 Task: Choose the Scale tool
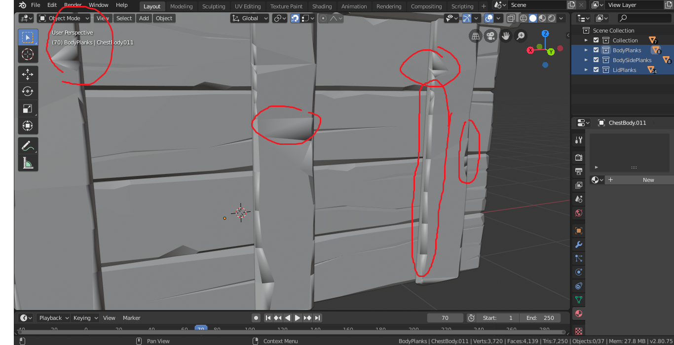tap(28, 108)
